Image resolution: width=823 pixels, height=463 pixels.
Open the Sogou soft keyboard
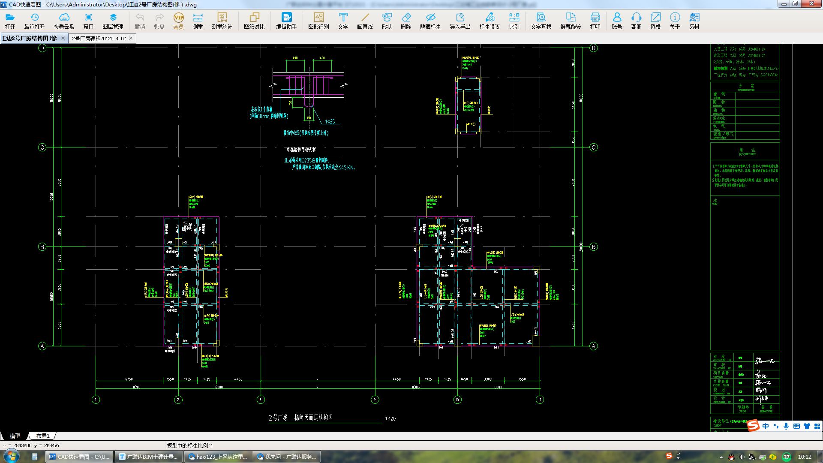pyautogui.click(x=796, y=426)
